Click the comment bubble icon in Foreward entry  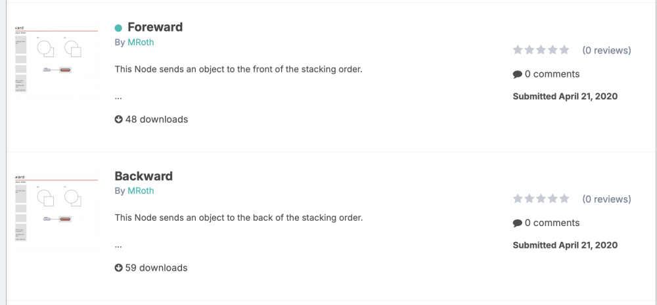pyautogui.click(x=518, y=74)
